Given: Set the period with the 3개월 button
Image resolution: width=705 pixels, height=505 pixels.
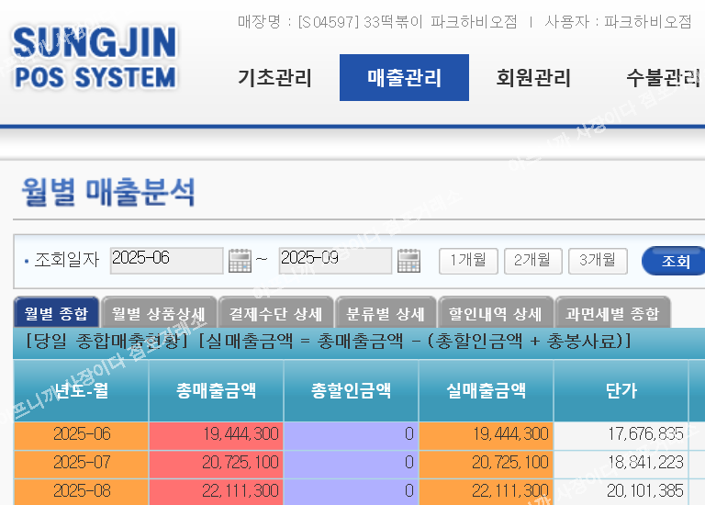Looking at the screenshot, I should coord(597,261).
